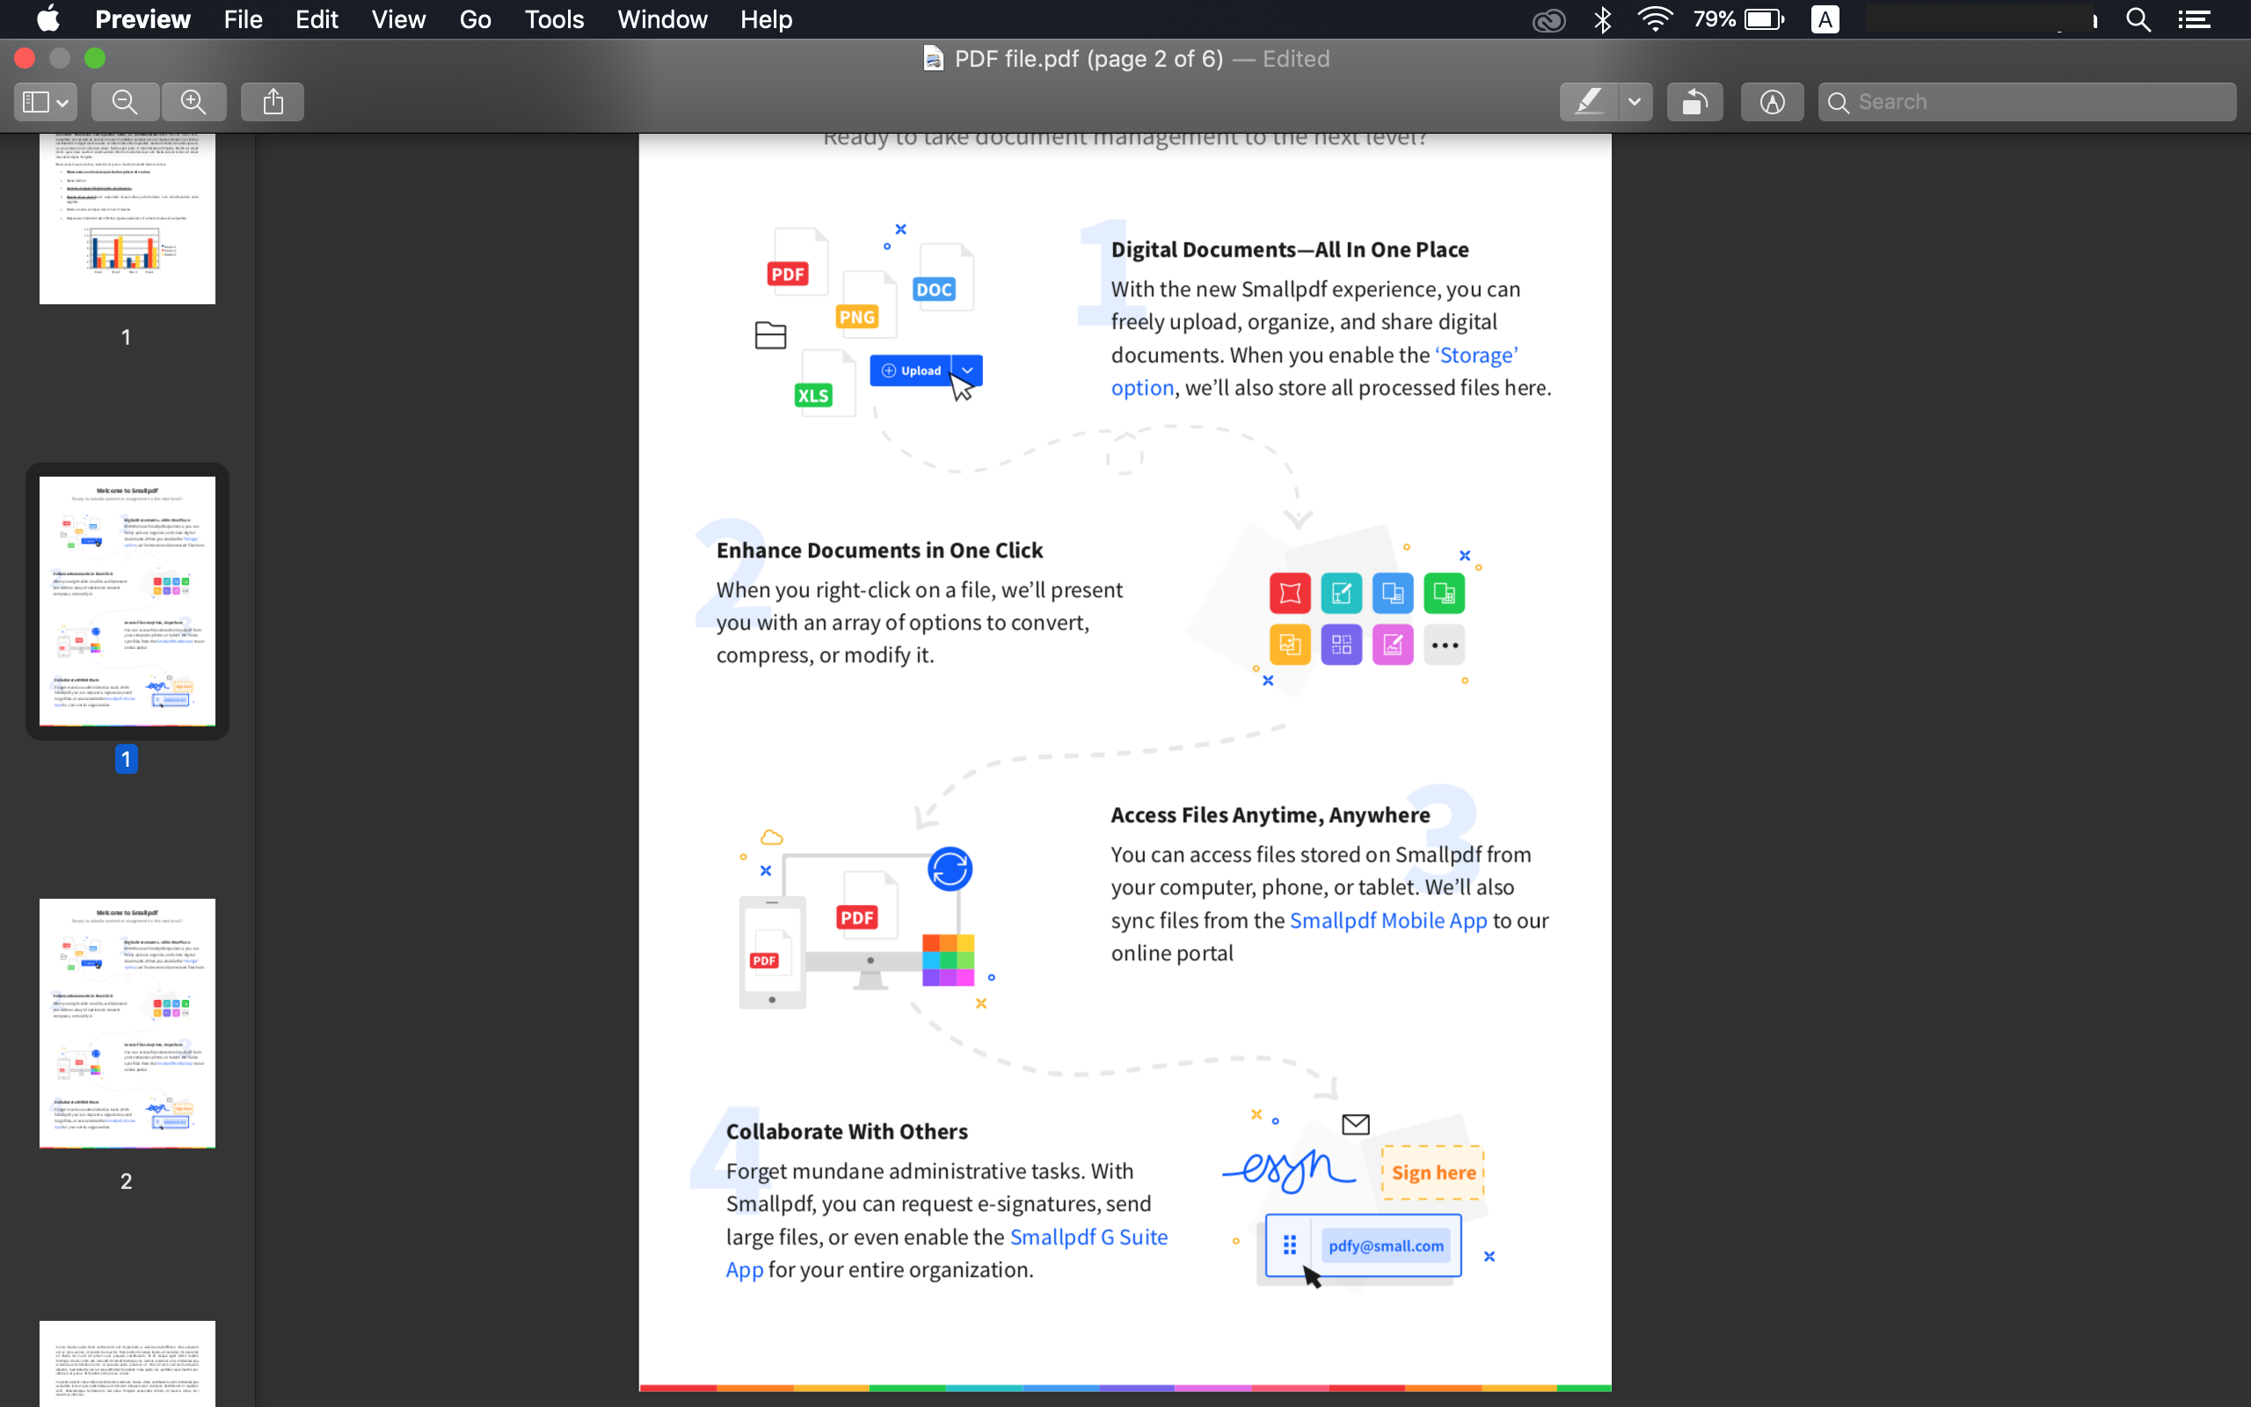Expand the highlight color dropdown arrow
Viewport: 2251px width, 1407px height.
pos(1635,101)
